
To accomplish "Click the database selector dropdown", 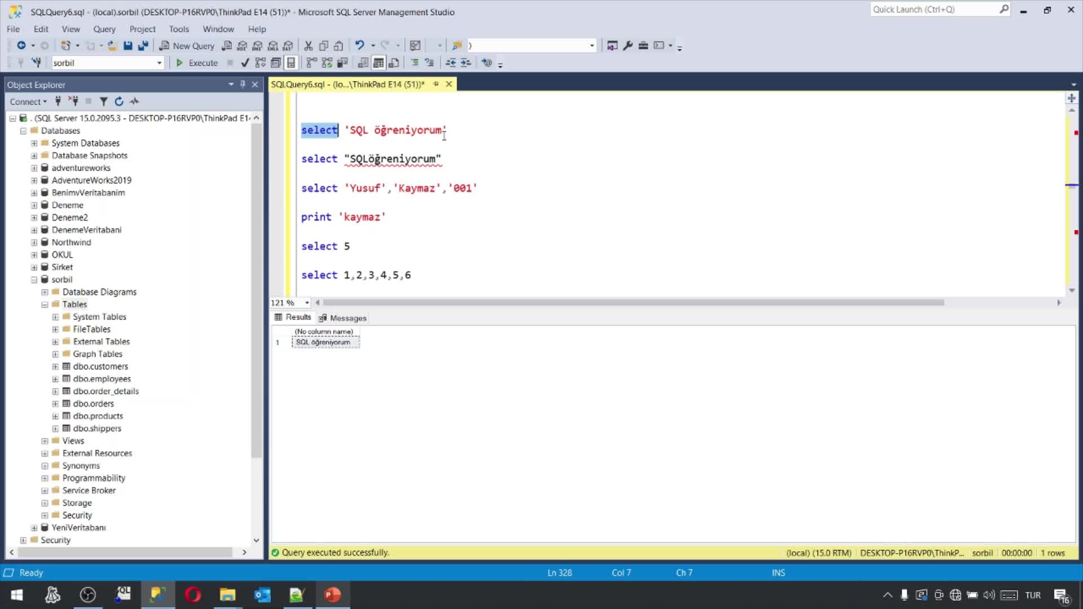I will pyautogui.click(x=105, y=63).
